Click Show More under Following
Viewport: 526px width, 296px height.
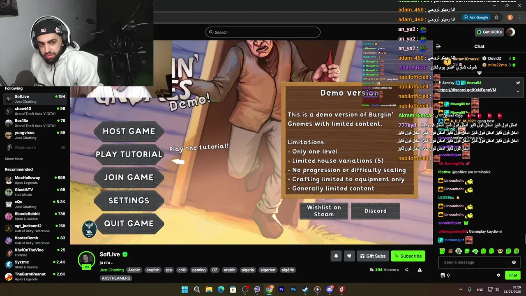(14, 159)
